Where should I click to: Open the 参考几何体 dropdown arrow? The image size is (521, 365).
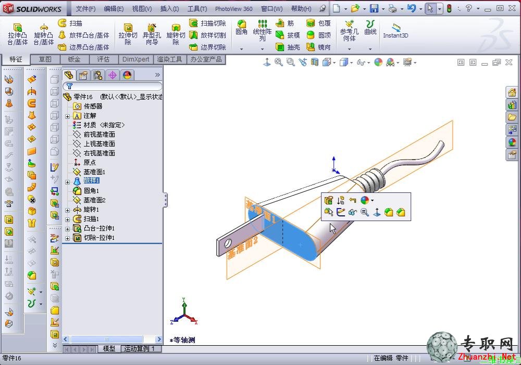349,49
